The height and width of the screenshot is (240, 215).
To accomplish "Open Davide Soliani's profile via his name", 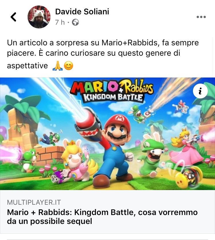I will (82, 12).
